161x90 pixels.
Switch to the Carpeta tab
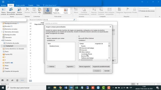pyautogui.click(x=31, y=5)
